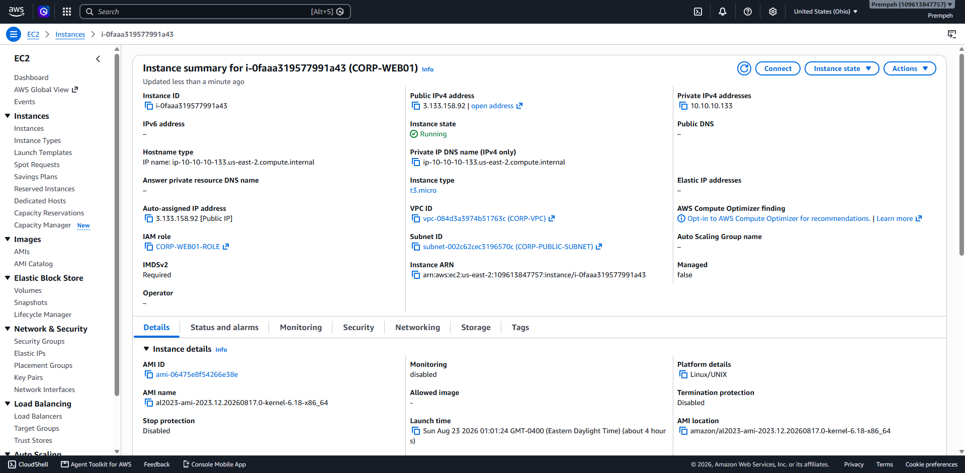The height and width of the screenshot is (473, 965).
Task: Open CloudShell from the bottom bar
Action: (28, 464)
